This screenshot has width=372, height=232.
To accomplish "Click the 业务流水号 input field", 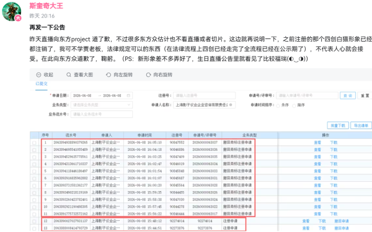I will [x=102, y=114].
